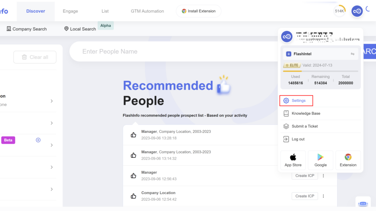Click the Log out arrow icon
Image resolution: width=376 pixels, height=211 pixels.
(286, 139)
